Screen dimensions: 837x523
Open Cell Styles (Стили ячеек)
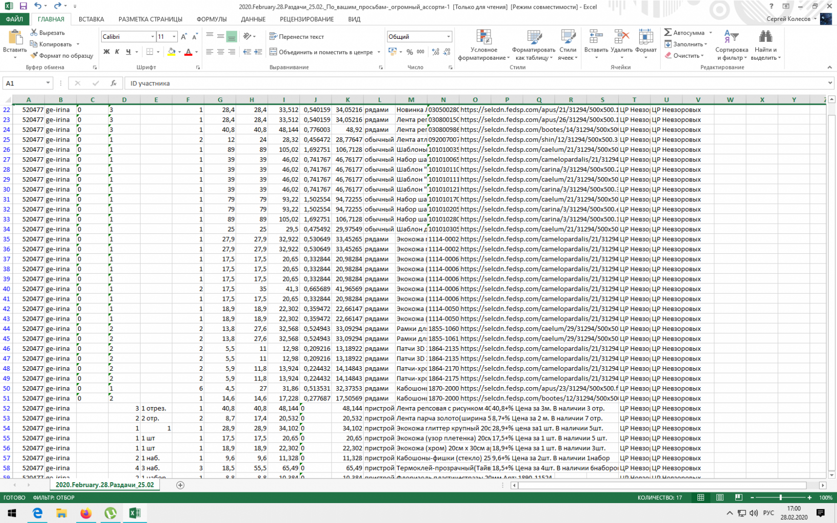[x=568, y=45]
